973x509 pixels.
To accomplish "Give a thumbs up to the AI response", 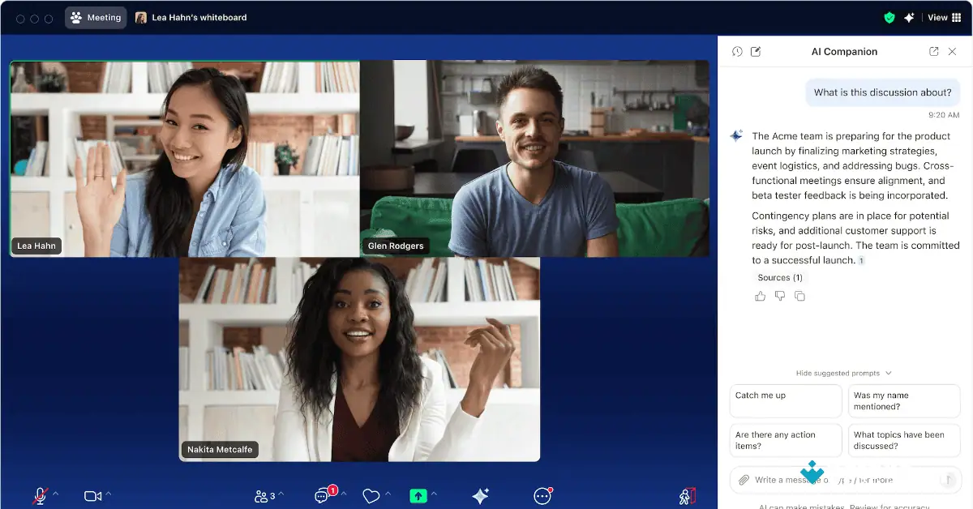I will (760, 296).
